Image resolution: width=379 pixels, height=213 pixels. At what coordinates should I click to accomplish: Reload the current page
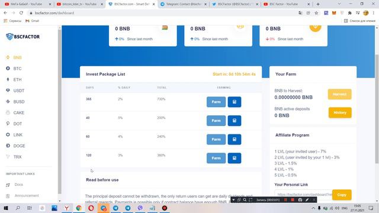[21, 13]
